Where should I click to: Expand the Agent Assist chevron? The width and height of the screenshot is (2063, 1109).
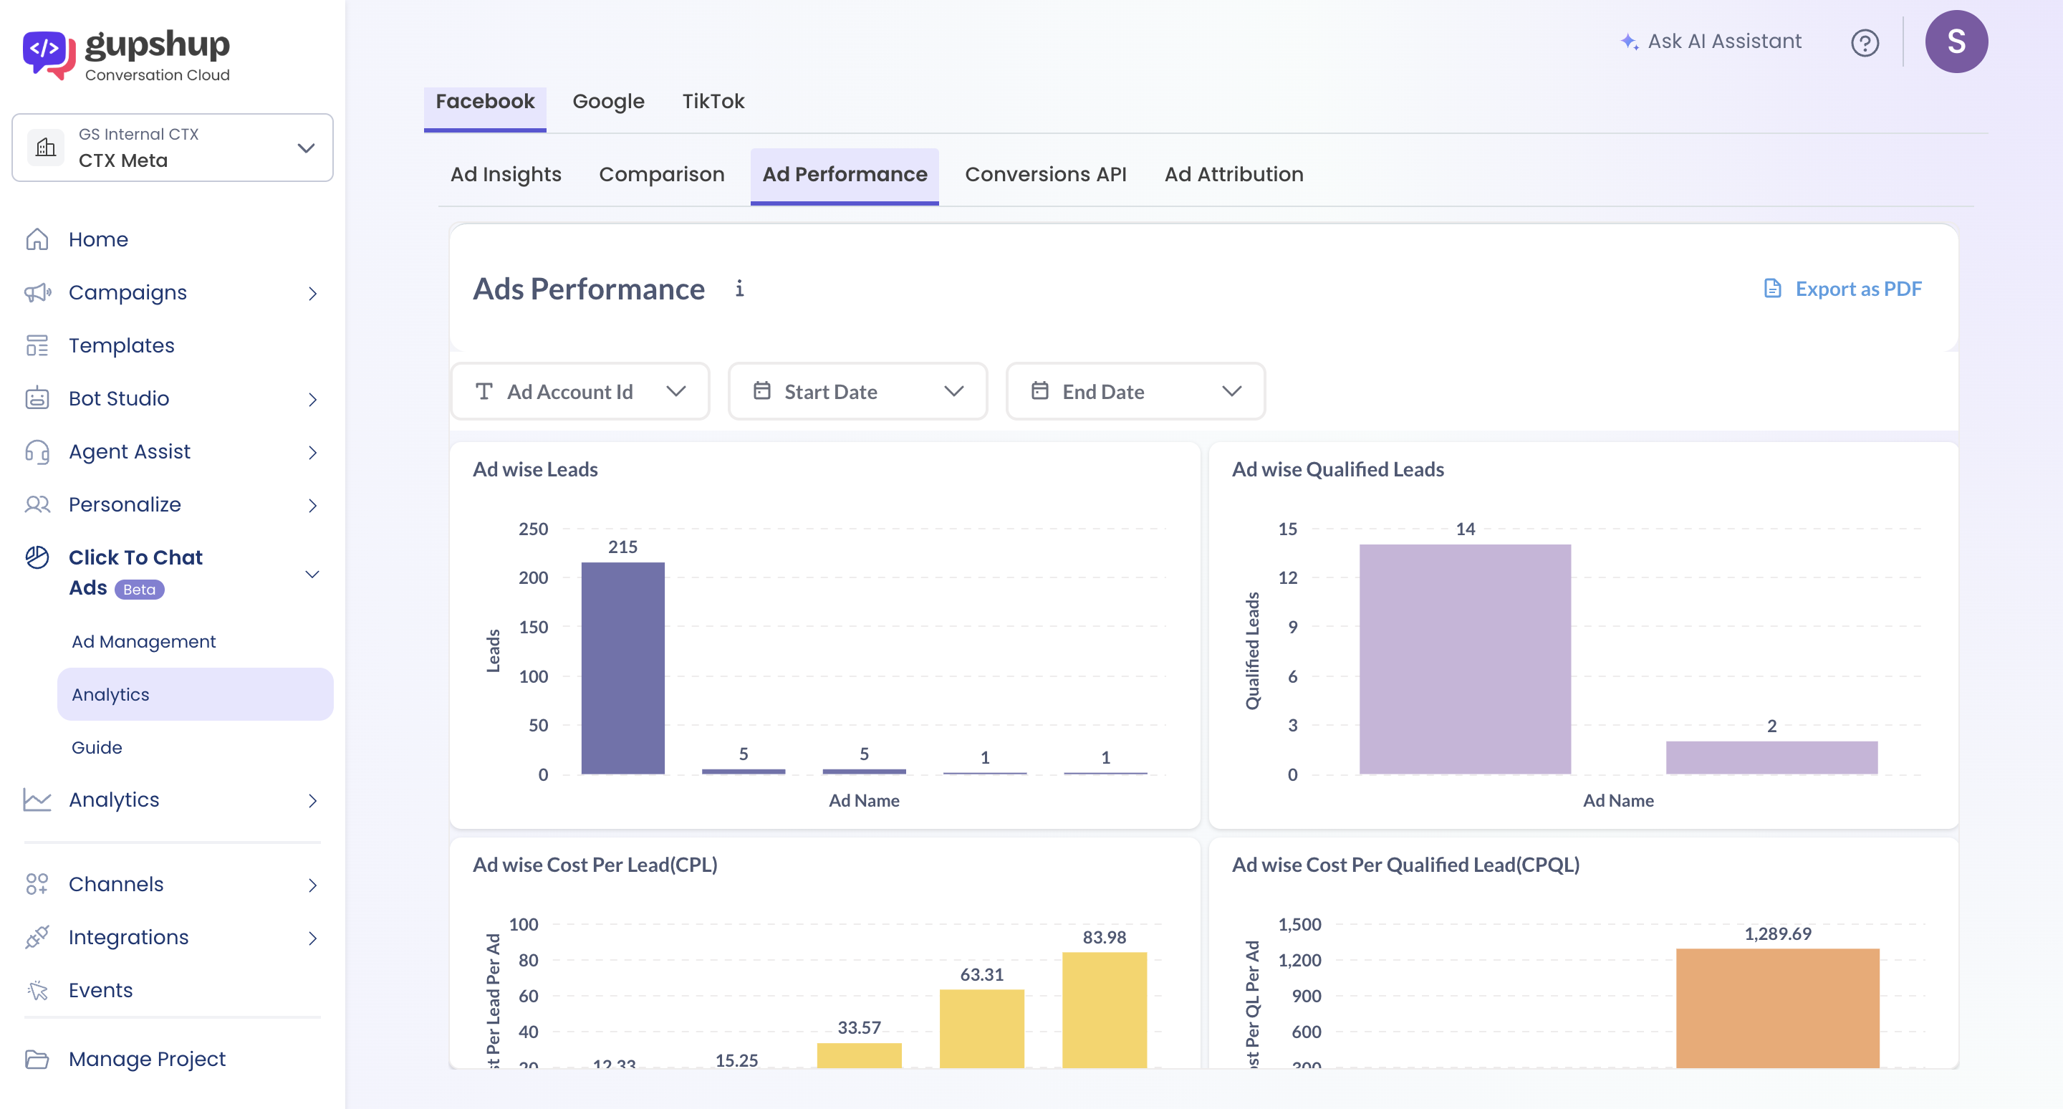[x=312, y=452]
